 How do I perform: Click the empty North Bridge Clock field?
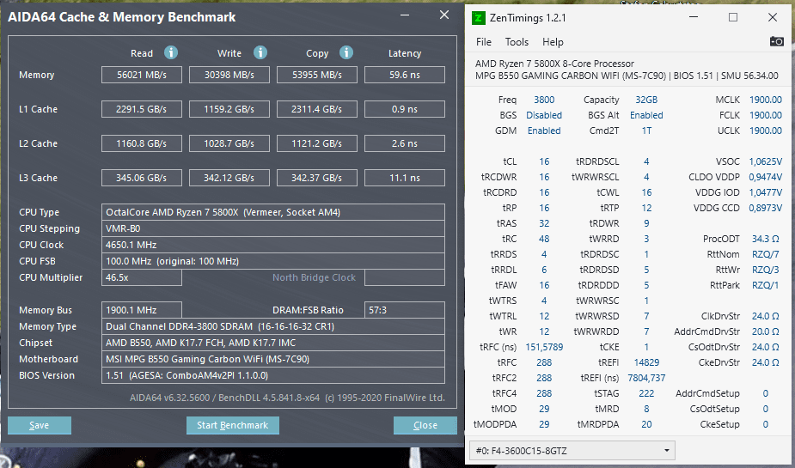click(405, 277)
